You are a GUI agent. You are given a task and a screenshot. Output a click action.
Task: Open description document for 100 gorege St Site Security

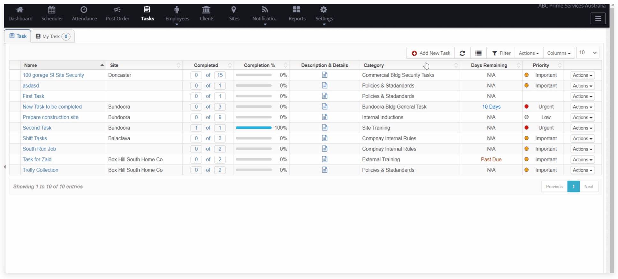point(324,75)
